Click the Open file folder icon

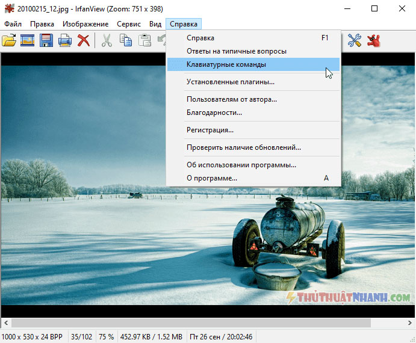(9, 40)
